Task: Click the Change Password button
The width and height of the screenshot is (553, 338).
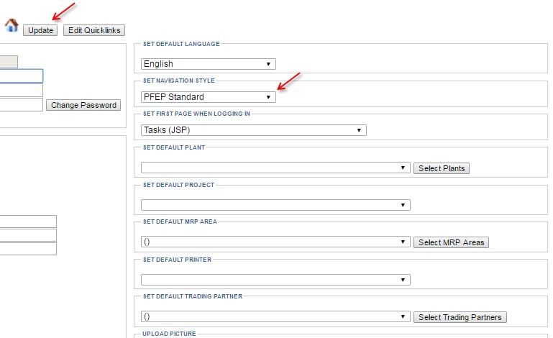Action: (x=83, y=105)
